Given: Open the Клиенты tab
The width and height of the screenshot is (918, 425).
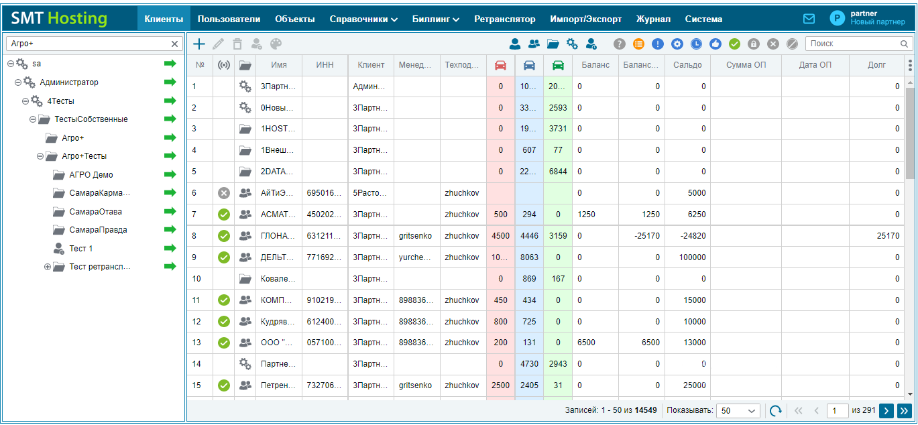Looking at the screenshot, I should point(164,19).
